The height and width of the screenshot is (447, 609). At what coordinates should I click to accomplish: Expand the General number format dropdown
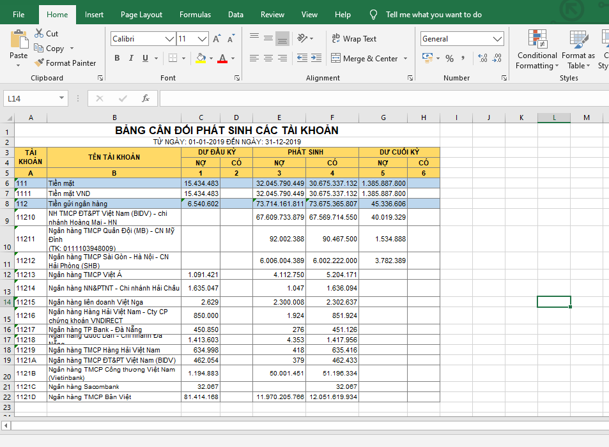coord(498,39)
